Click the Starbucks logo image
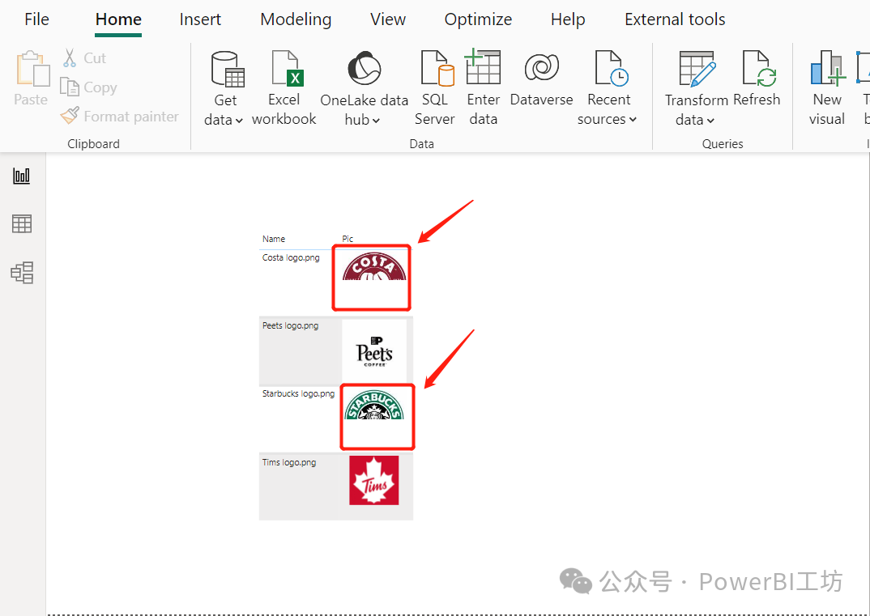Screen dimensions: 870x616 [374, 406]
